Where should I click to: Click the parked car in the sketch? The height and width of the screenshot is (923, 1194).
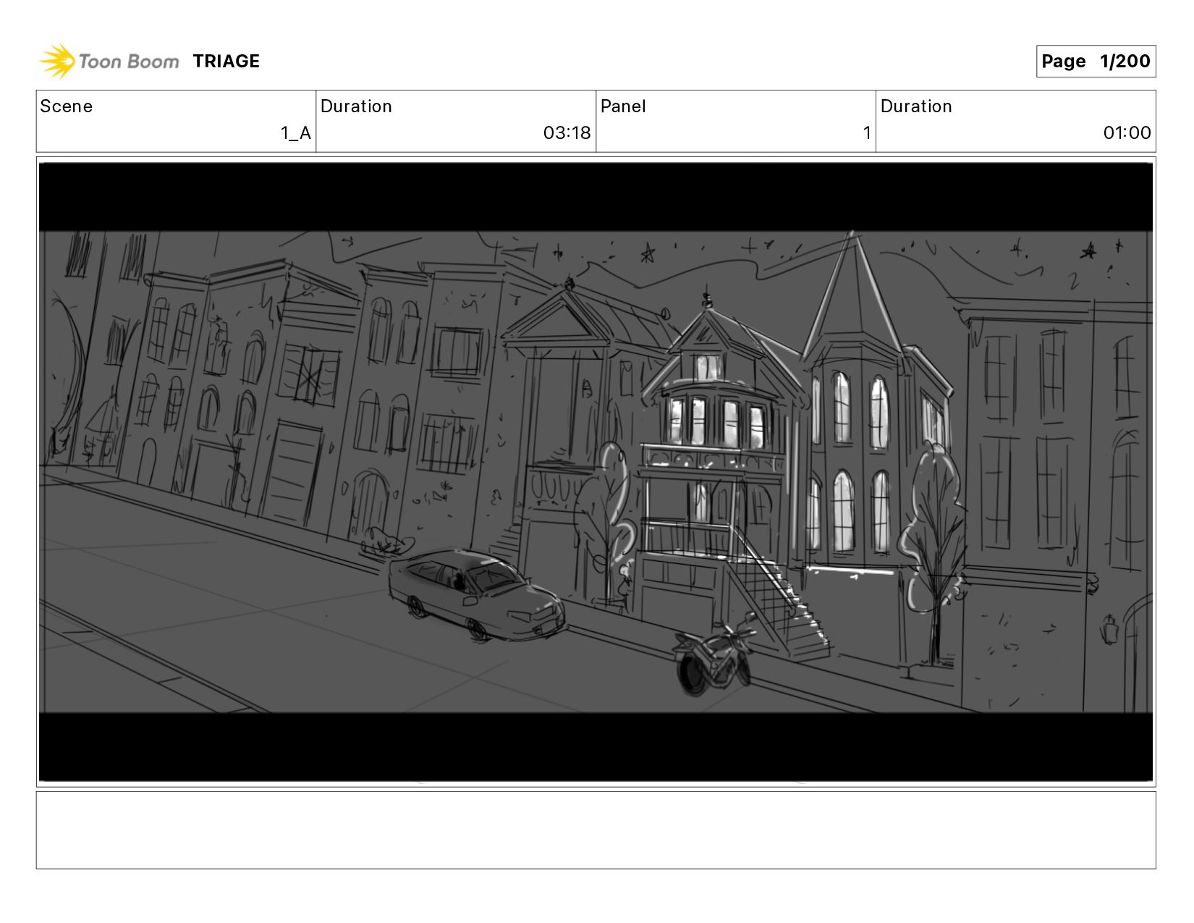(x=476, y=595)
